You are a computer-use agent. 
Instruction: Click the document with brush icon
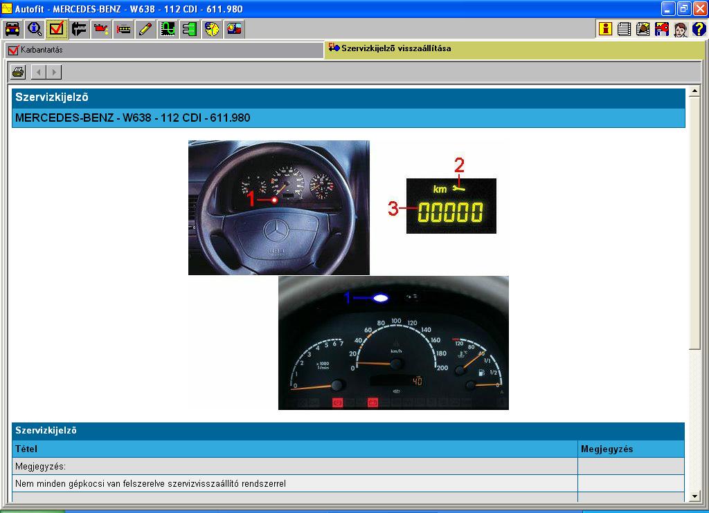click(643, 29)
